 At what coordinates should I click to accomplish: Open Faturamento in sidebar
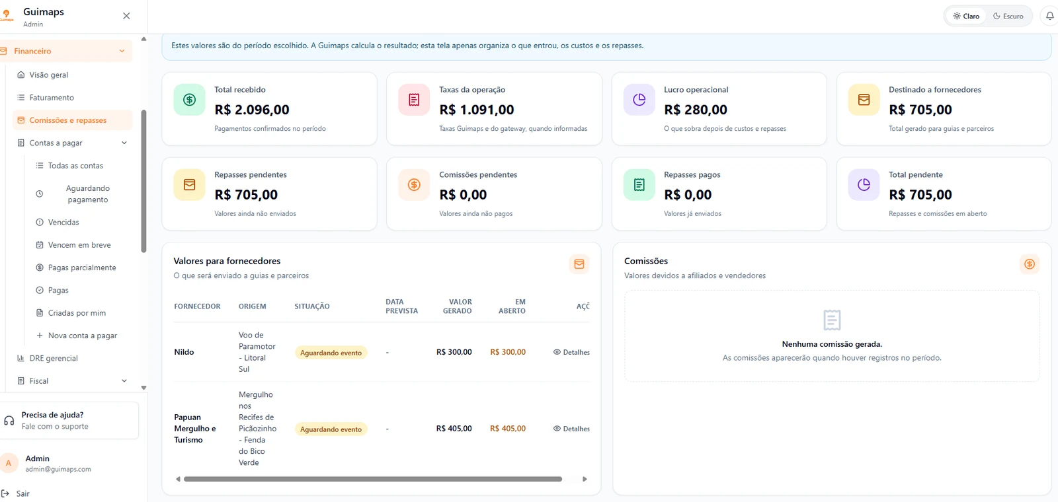(x=73, y=98)
